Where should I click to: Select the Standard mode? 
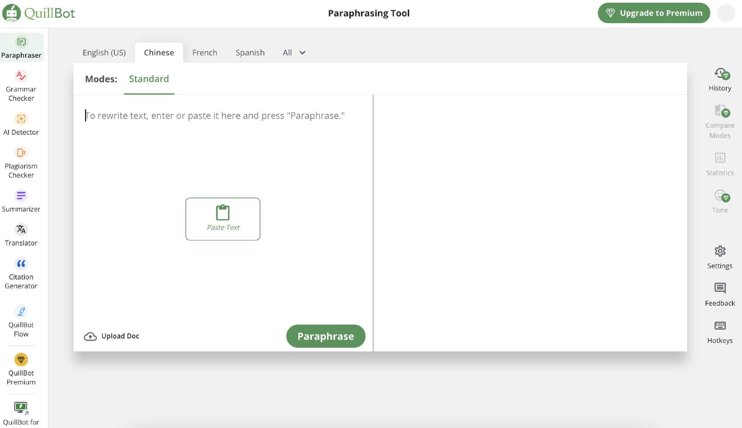click(x=149, y=79)
